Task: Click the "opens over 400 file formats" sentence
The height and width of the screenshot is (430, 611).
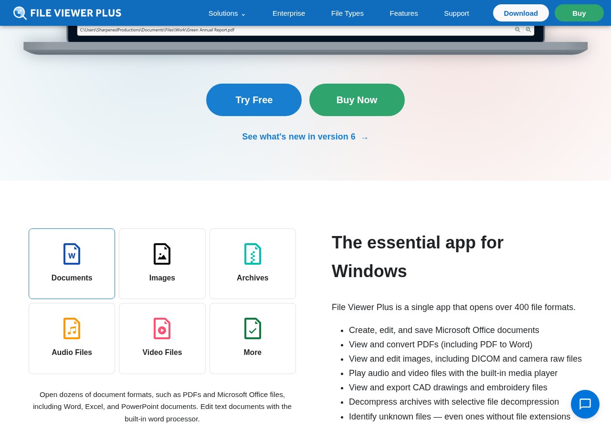Action: click(453, 307)
